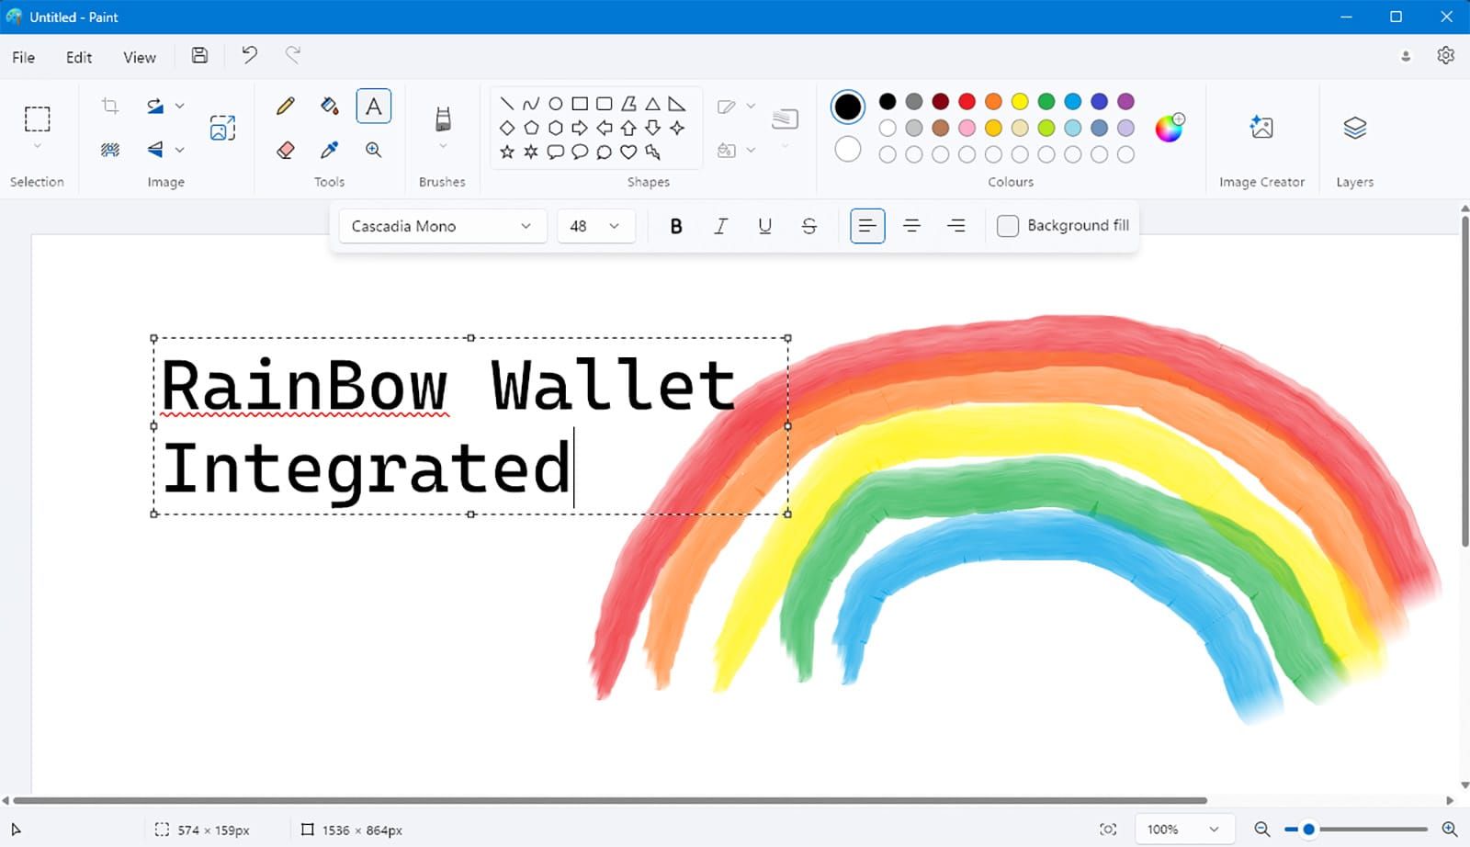Open the zoom level 100% selector
The image size is (1470, 847).
(1184, 829)
